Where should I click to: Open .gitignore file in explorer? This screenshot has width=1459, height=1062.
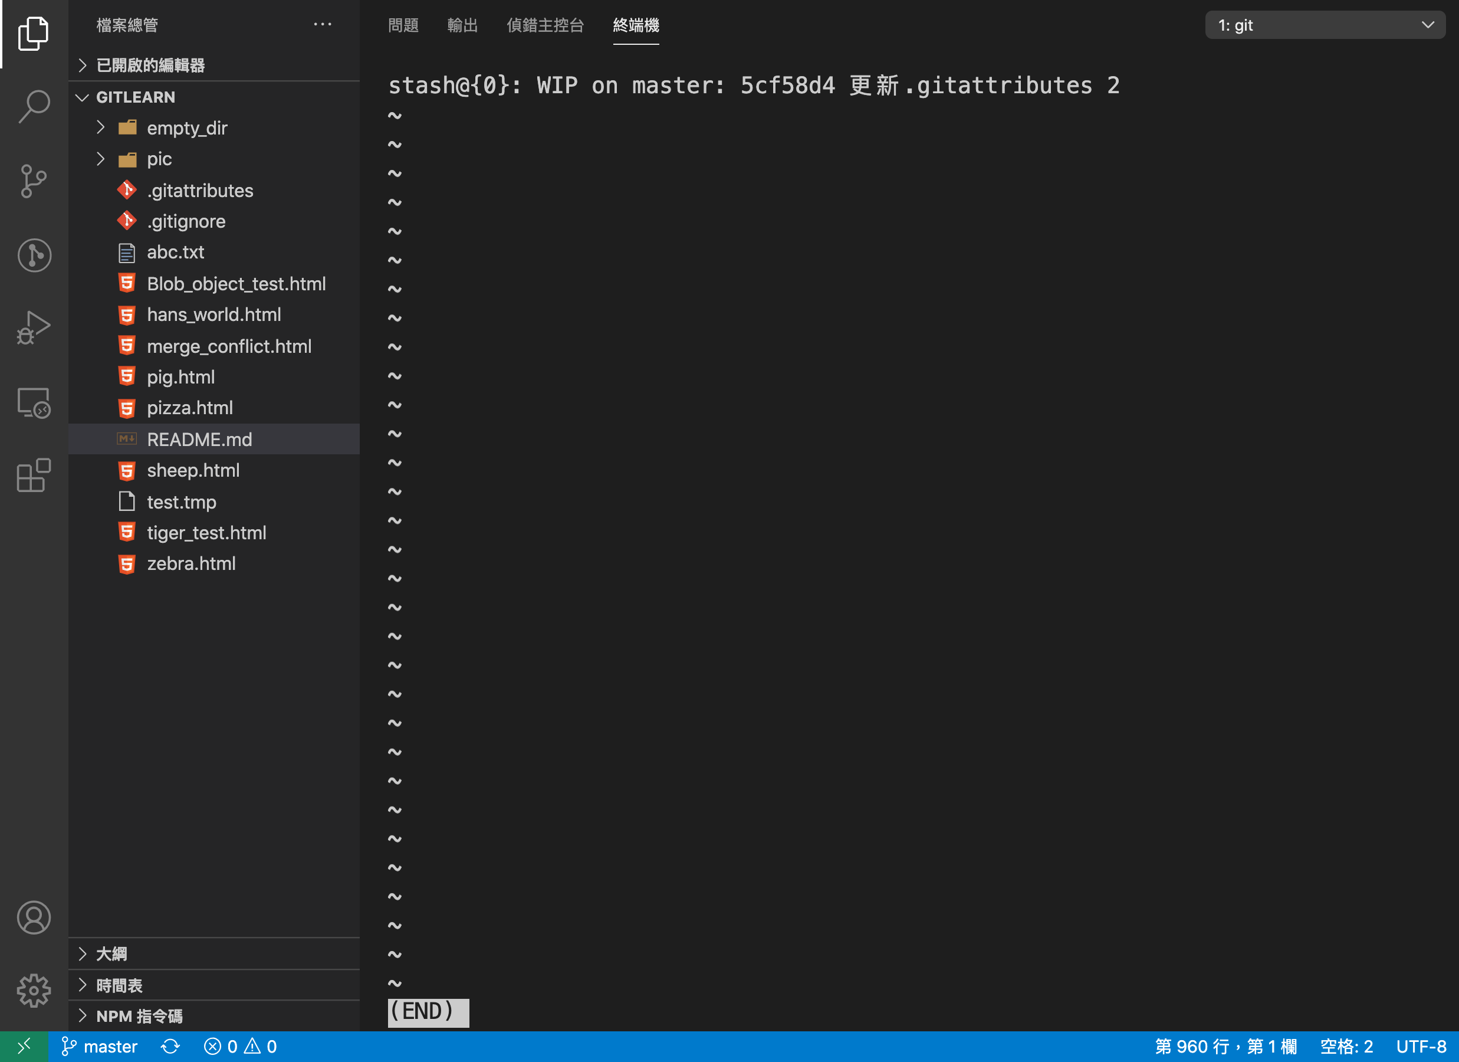pos(213,221)
